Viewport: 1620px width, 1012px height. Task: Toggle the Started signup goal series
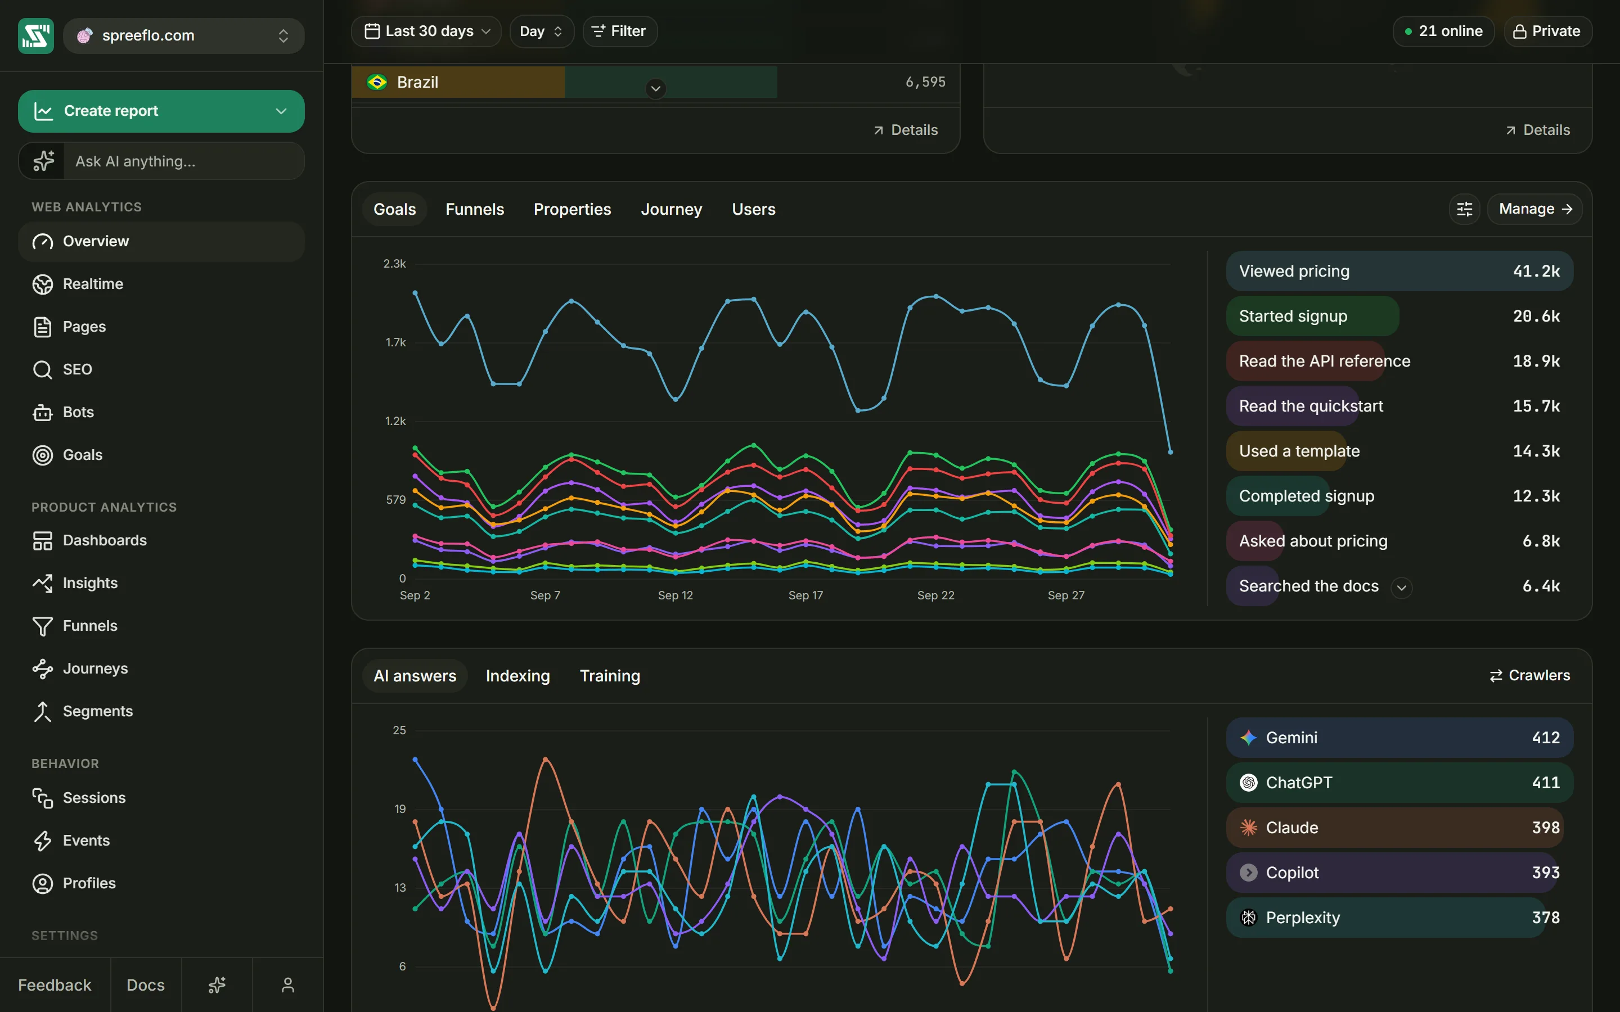click(1399, 316)
